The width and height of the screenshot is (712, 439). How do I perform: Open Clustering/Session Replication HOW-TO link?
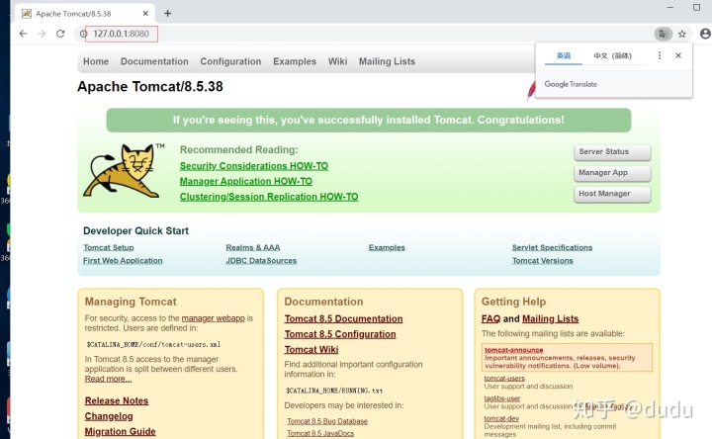point(269,197)
